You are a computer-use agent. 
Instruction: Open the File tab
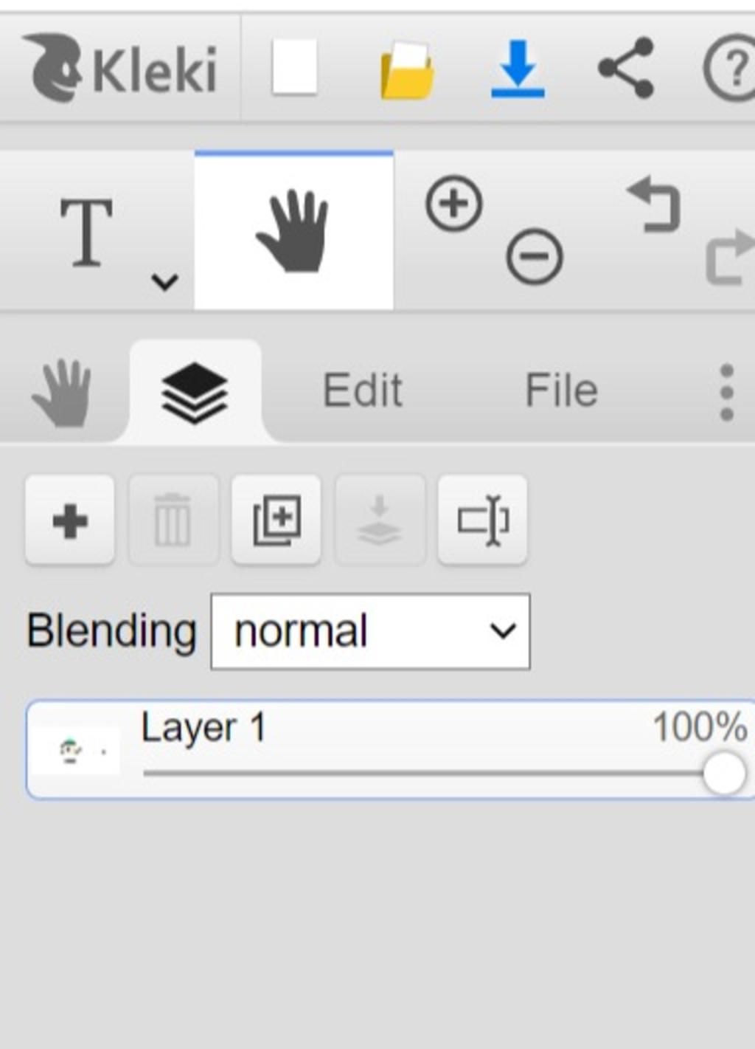point(561,390)
